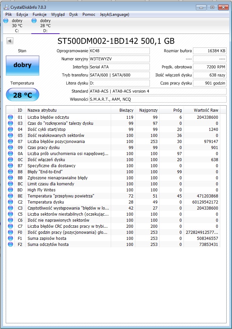Click raw value 979147 in the table
Screen dimensions: 232x329
pos(211,141)
